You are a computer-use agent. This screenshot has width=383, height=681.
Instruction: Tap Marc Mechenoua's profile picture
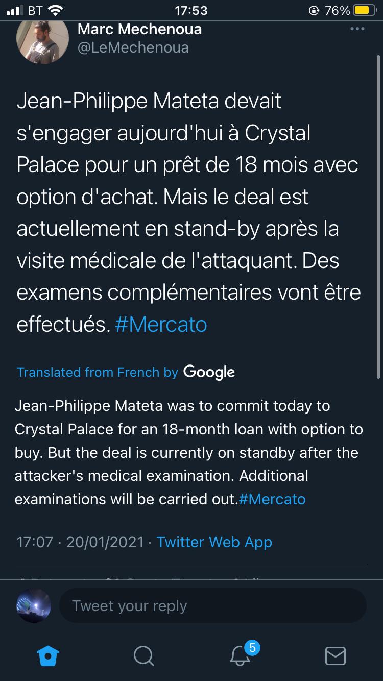click(x=43, y=42)
